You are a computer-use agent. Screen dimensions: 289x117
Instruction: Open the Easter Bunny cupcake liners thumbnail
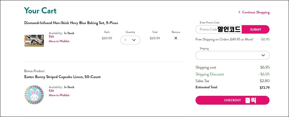pyautogui.click(x=34, y=94)
